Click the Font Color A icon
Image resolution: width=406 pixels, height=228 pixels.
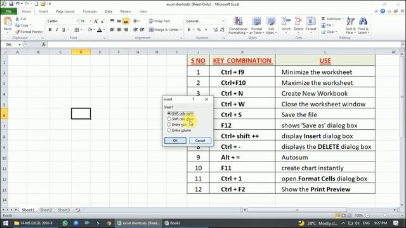click(100, 30)
